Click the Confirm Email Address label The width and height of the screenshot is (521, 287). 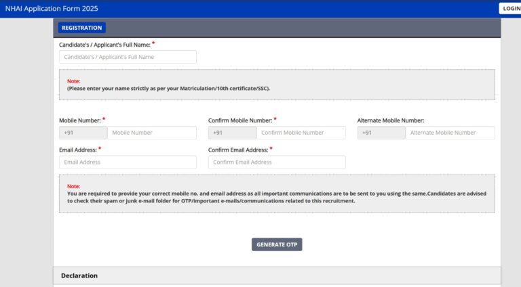point(237,150)
